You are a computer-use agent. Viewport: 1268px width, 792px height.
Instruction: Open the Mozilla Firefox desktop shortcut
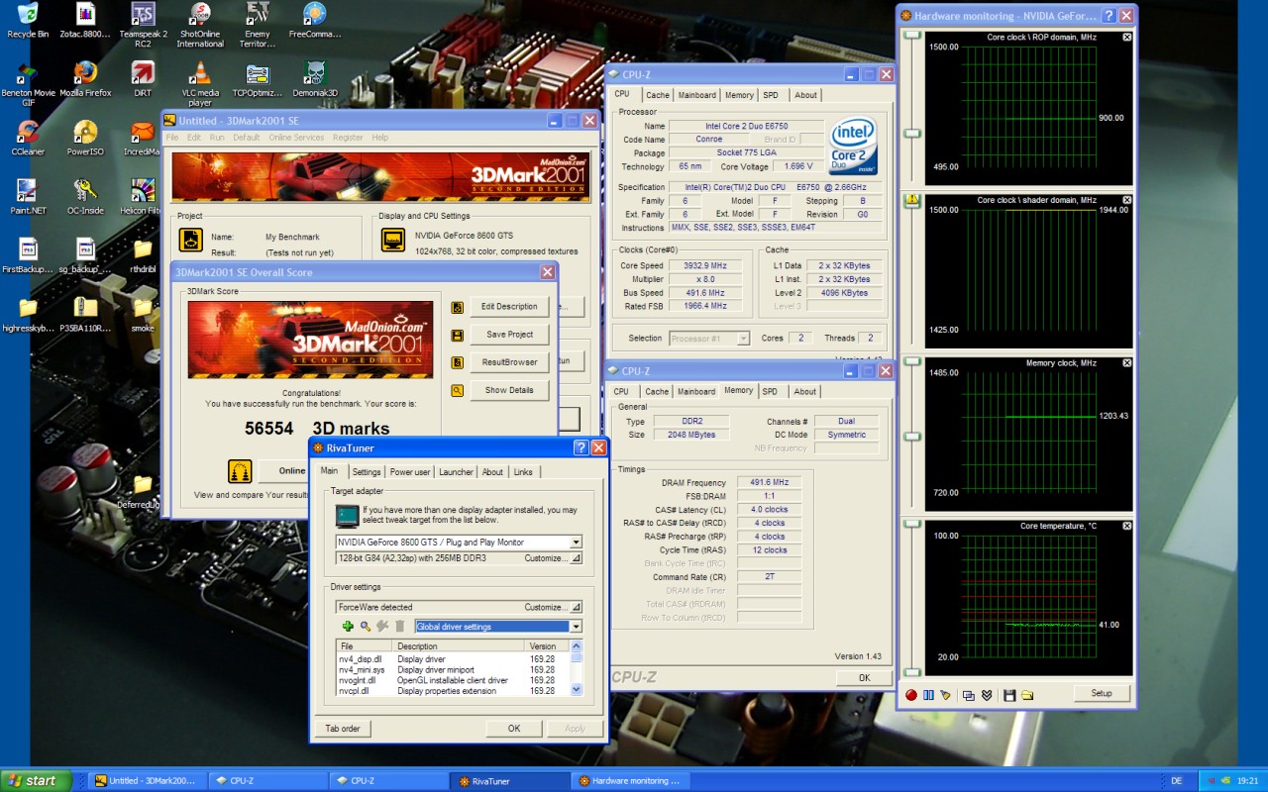(85, 79)
